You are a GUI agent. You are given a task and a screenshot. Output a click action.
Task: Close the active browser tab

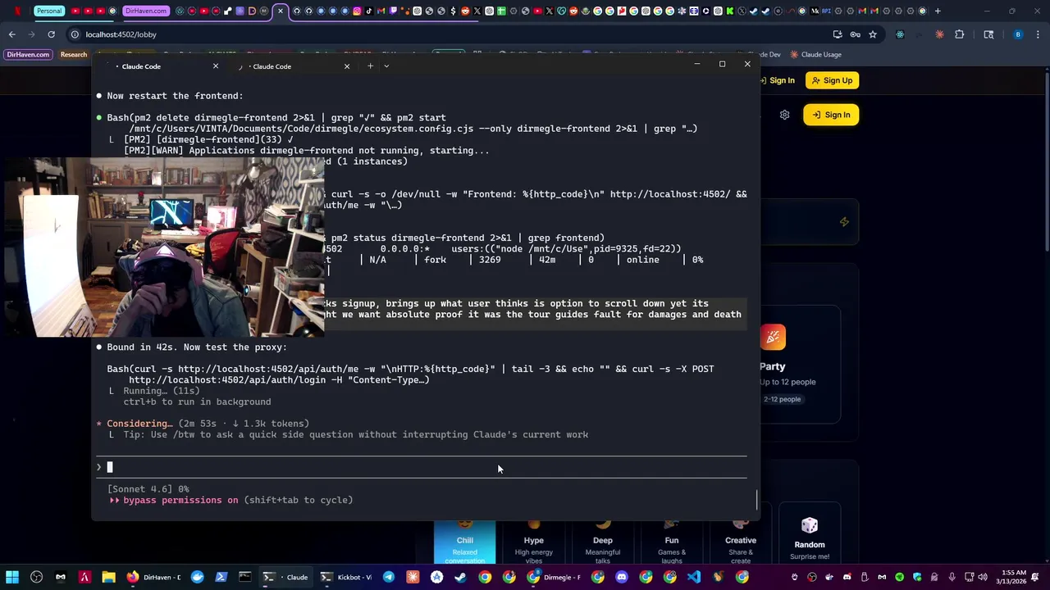point(281,11)
